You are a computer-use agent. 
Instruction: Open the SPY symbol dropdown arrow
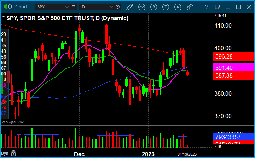[67, 7]
